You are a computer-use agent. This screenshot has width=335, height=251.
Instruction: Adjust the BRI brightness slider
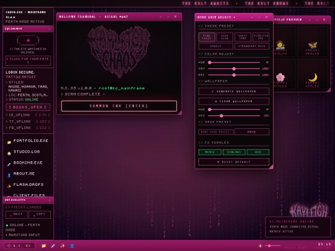[x=234, y=75]
